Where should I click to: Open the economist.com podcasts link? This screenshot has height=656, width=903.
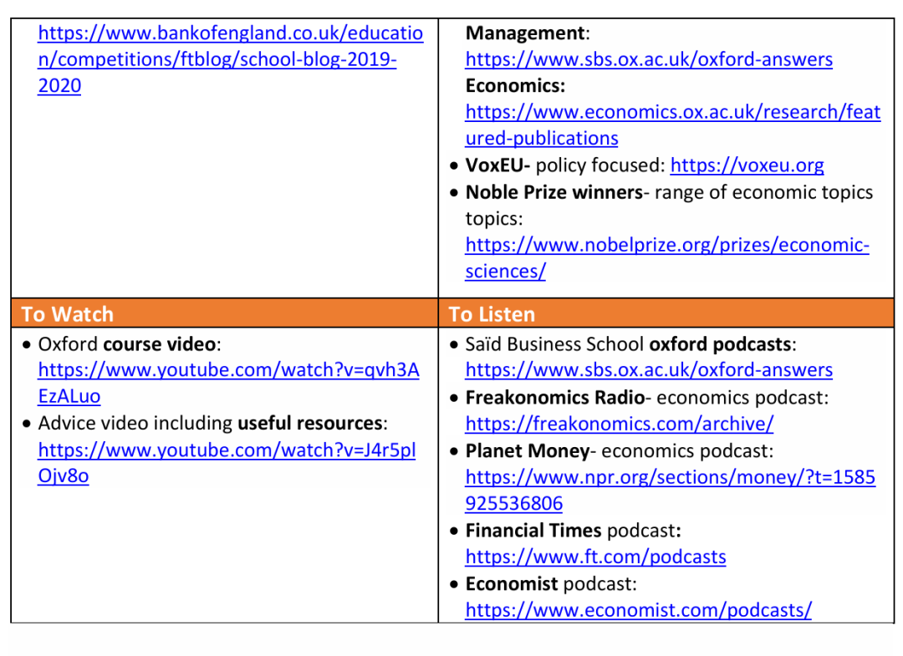pos(638,610)
